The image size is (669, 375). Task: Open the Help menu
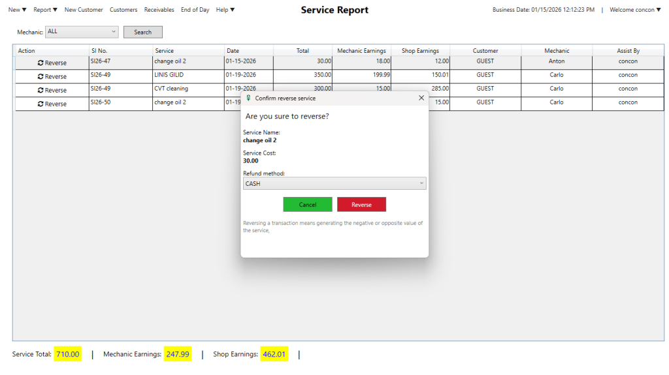(x=225, y=10)
